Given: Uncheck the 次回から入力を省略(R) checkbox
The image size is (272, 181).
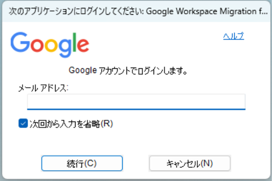Looking at the screenshot, I should (23, 124).
